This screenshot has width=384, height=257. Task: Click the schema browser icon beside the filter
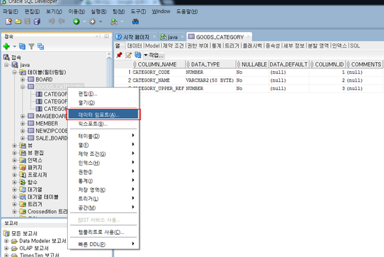click(40, 46)
